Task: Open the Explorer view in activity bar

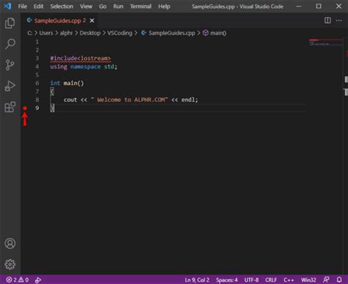Action: (10, 23)
